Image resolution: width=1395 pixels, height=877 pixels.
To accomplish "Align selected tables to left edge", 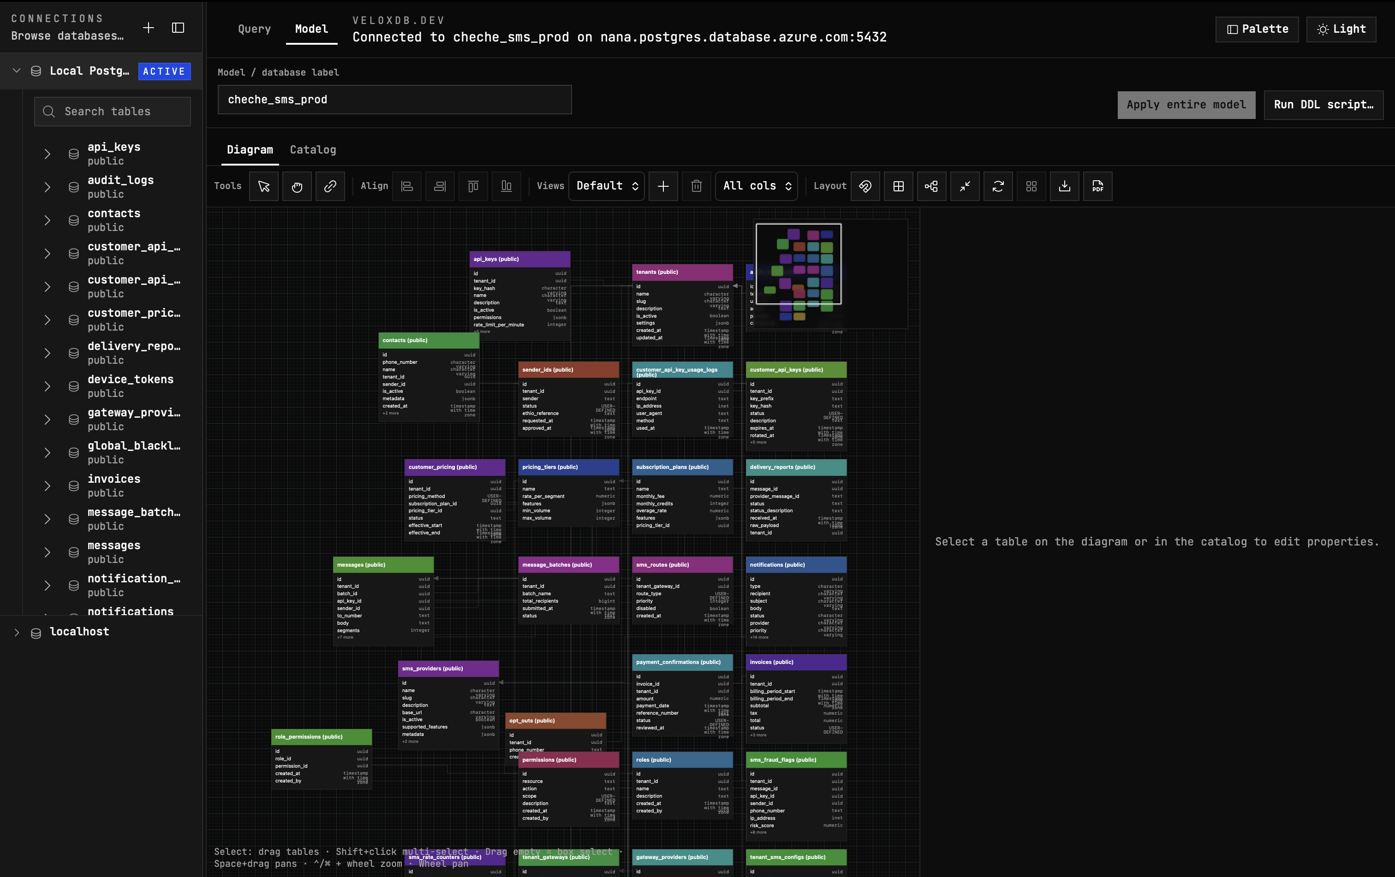I will coord(407,186).
